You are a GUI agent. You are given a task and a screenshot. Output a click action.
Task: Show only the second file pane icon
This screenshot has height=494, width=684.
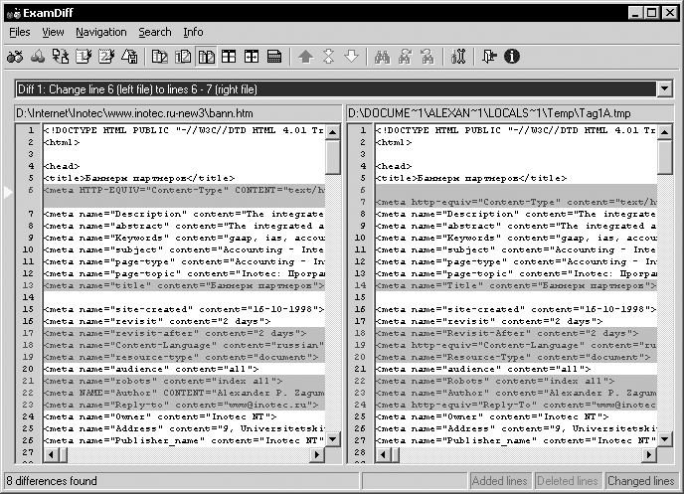(183, 57)
